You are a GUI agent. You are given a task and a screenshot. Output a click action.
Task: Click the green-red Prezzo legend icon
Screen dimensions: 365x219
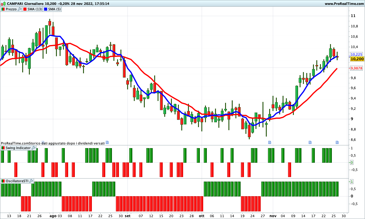pyautogui.click(x=3, y=9)
